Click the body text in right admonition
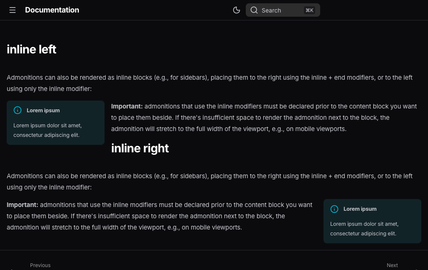 tap(364, 229)
